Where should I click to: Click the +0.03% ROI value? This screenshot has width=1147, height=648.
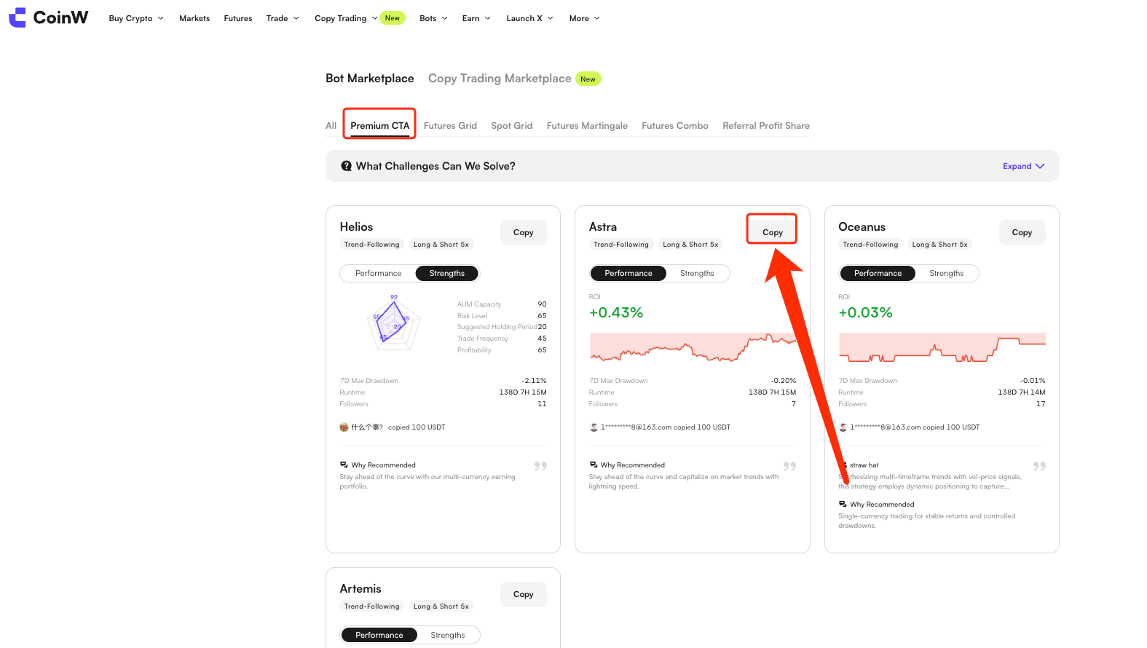point(865,312)
